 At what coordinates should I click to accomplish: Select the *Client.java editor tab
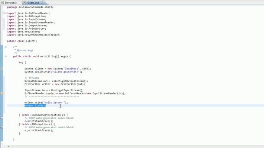pos(33,3)
